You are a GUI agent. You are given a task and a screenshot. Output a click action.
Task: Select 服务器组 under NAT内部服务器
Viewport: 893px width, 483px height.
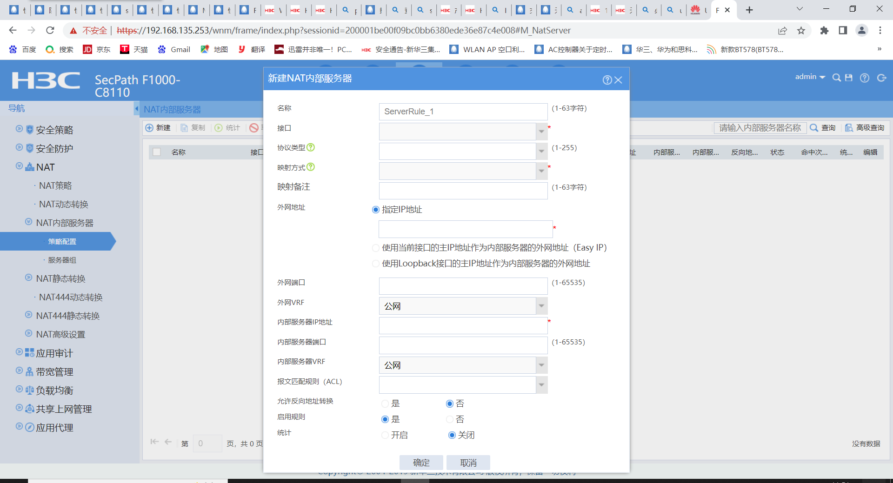pos(62,260)
